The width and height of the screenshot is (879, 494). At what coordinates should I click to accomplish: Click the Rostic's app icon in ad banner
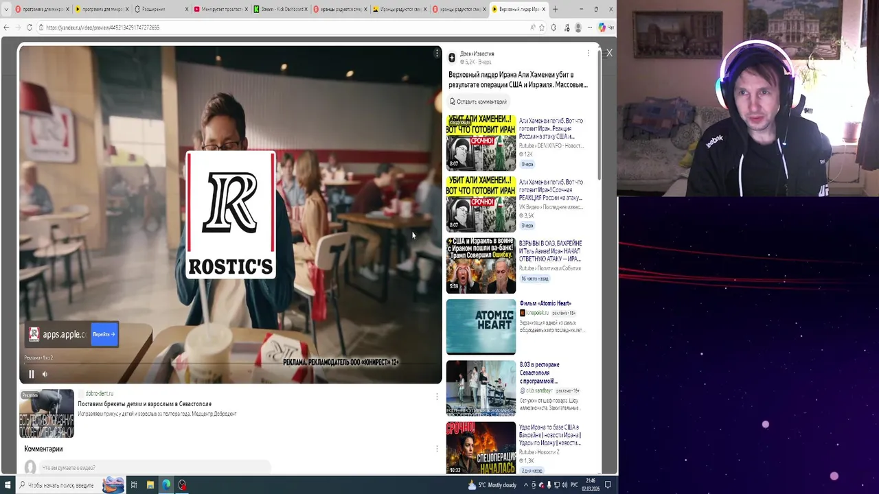click(x=34, y=334)
